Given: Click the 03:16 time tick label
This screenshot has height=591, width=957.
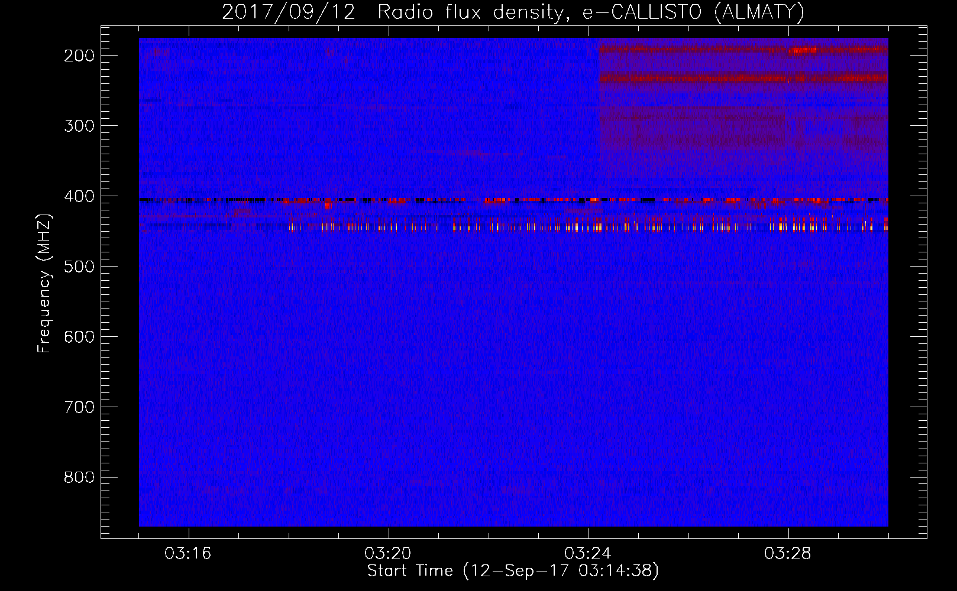Looking at the screenshot, I should coord(188,554).
